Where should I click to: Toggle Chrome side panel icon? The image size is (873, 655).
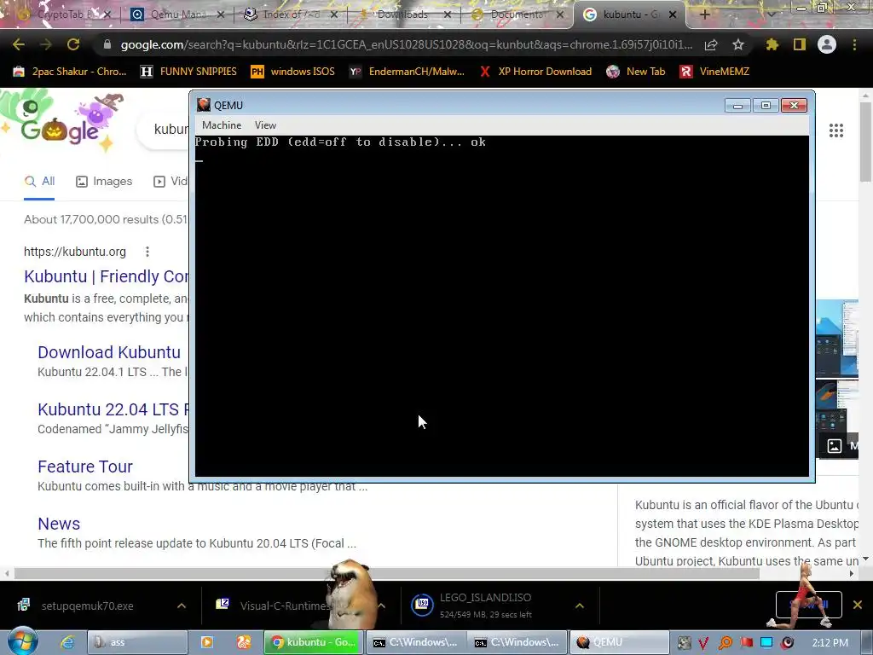(x=800, y=44)
